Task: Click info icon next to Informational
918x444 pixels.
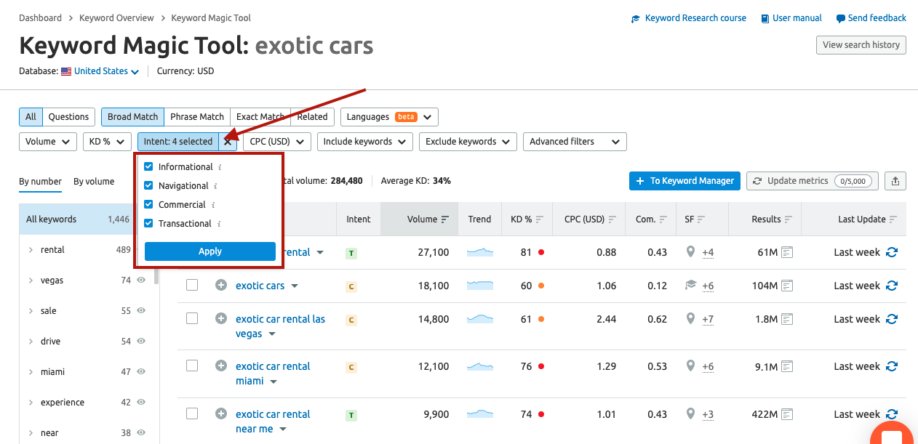Action: (220, 167)
